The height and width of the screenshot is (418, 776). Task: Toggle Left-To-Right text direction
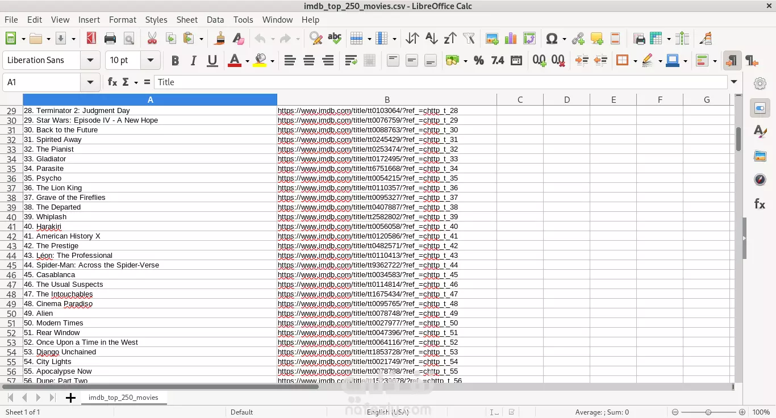[732, 60]
